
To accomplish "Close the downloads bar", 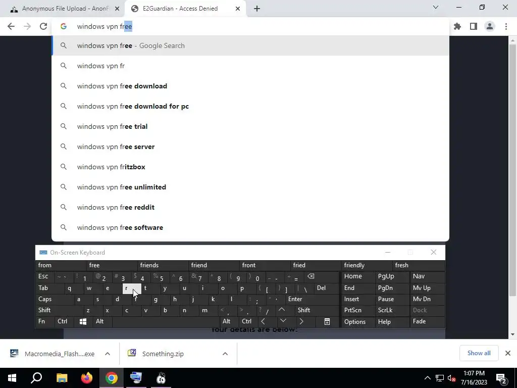I will coord(508,353).
